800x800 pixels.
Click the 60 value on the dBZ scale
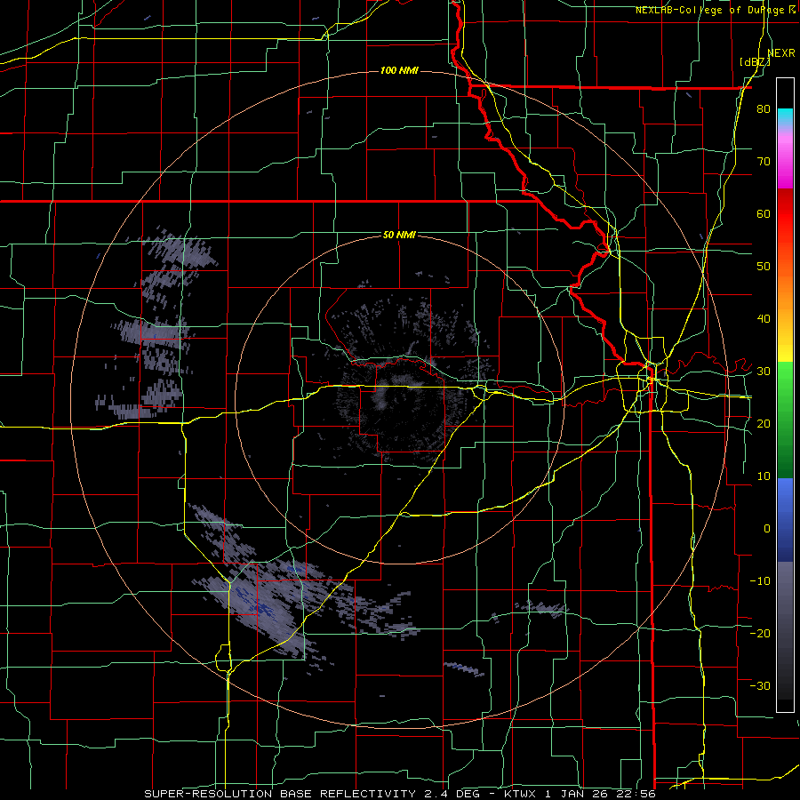pyautogui.click(x=764, y=213)
